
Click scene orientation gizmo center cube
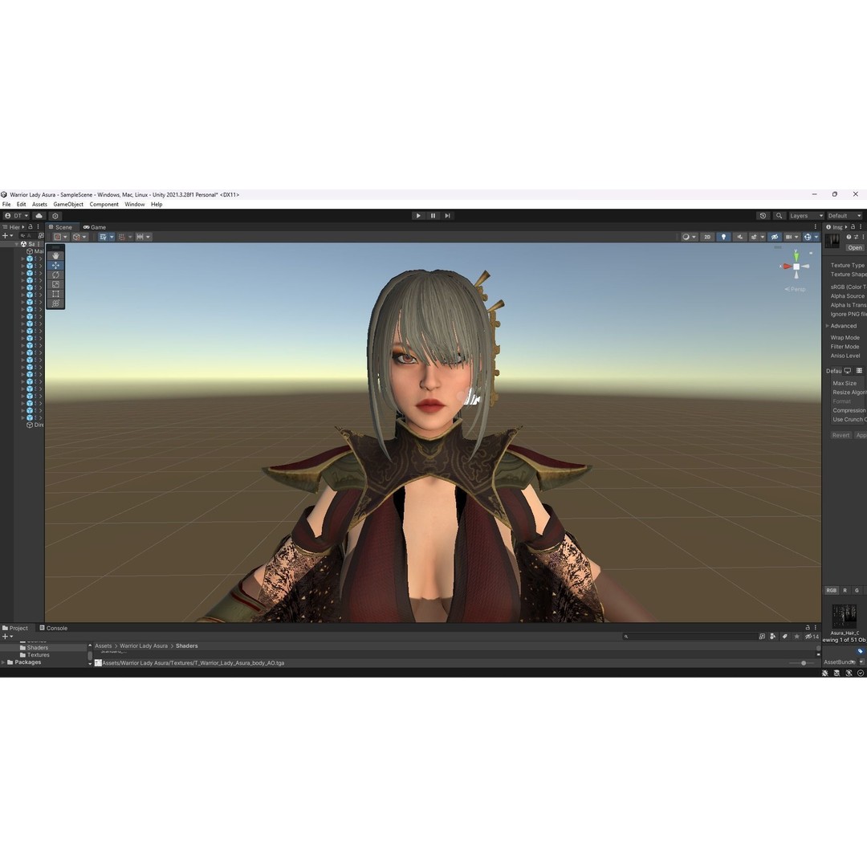796,267
